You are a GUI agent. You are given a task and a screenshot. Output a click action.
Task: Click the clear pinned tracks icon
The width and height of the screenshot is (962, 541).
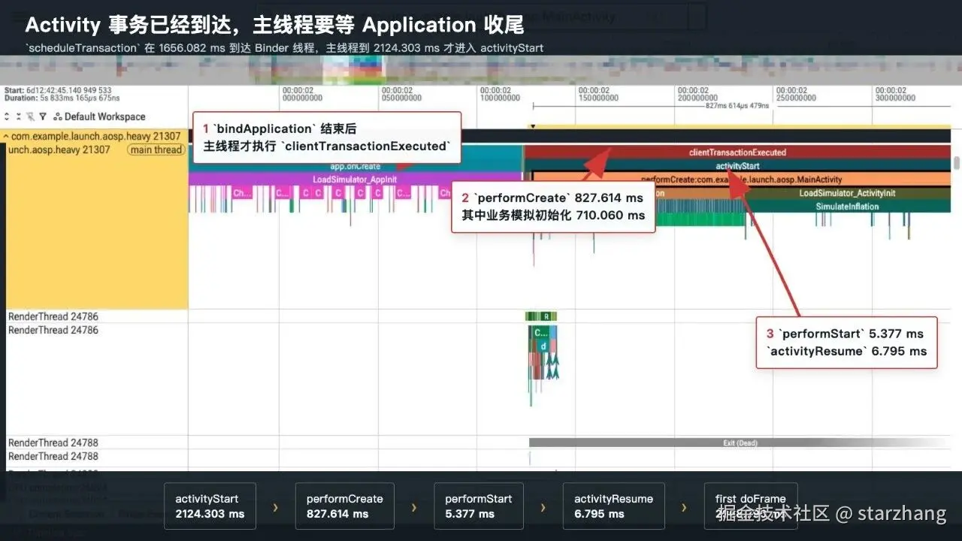pos(31,116)
